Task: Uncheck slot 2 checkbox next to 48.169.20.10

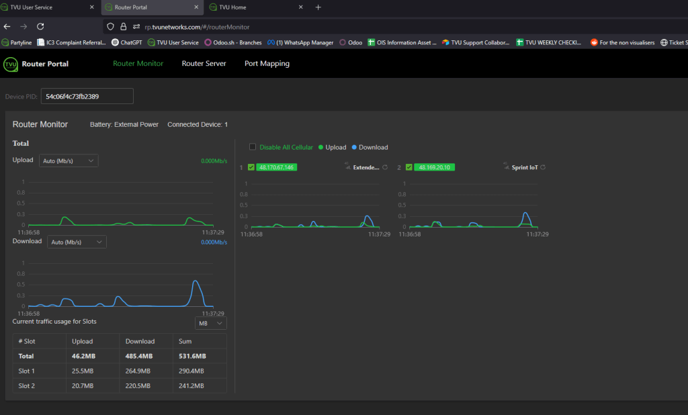Action: point(409,167)
